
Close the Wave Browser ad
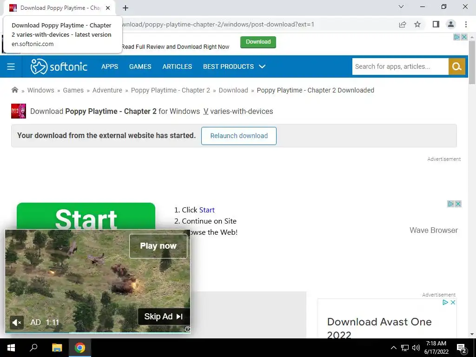(458, 204)
